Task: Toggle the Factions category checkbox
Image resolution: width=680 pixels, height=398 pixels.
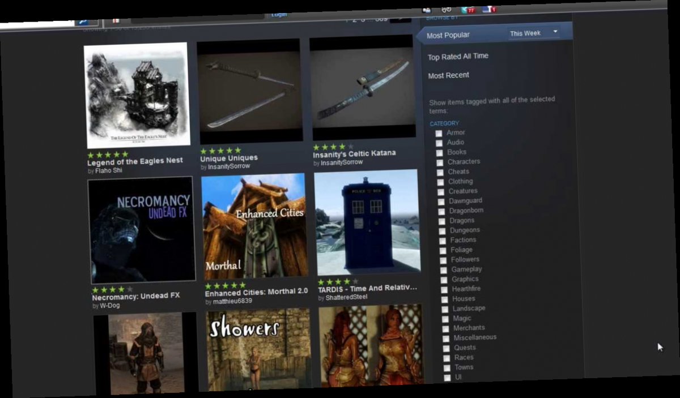Action: [x=443, y=241]
